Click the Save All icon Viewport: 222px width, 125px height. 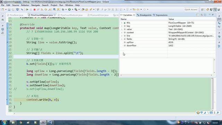13,9
